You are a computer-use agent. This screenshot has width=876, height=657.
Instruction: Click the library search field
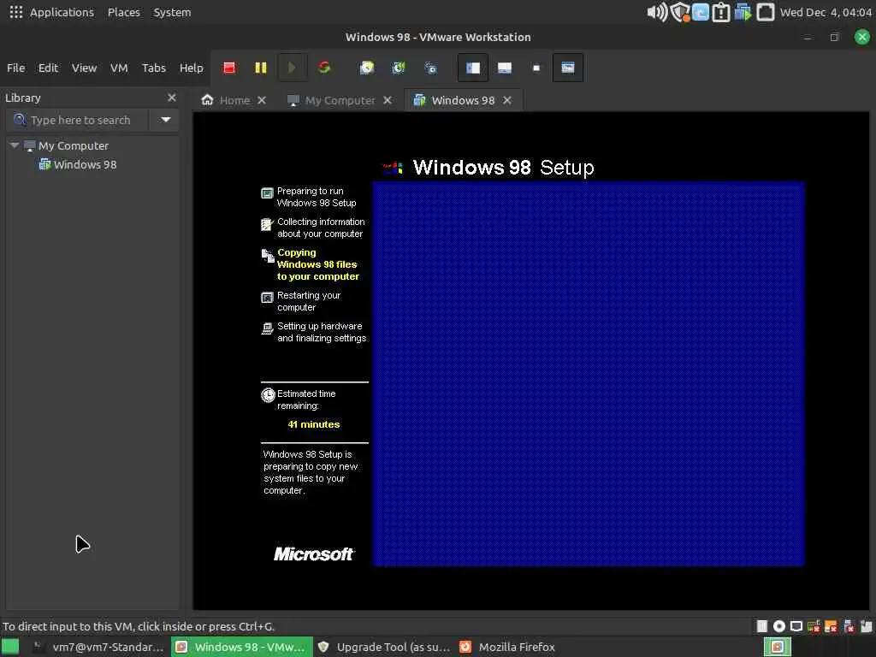[78, 120]
